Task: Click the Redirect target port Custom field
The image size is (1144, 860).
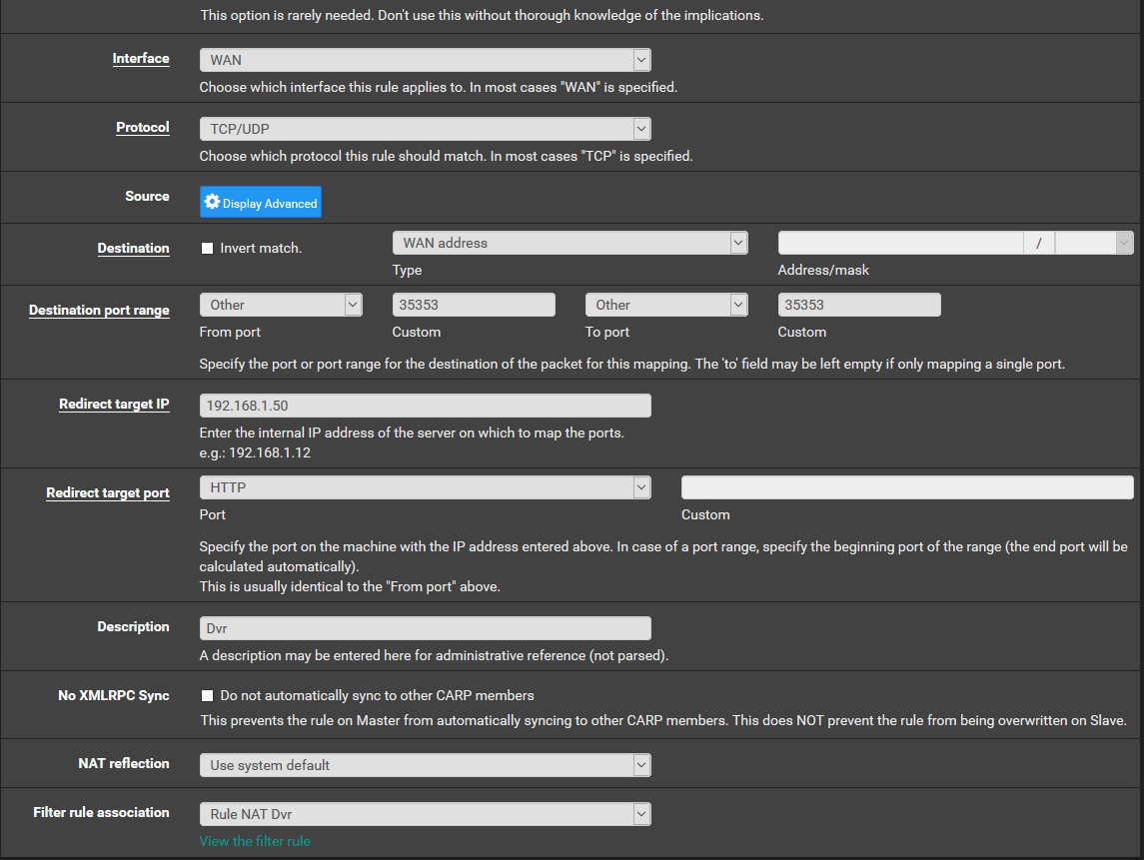Action: pyautogui.click(x=907, y=487)
